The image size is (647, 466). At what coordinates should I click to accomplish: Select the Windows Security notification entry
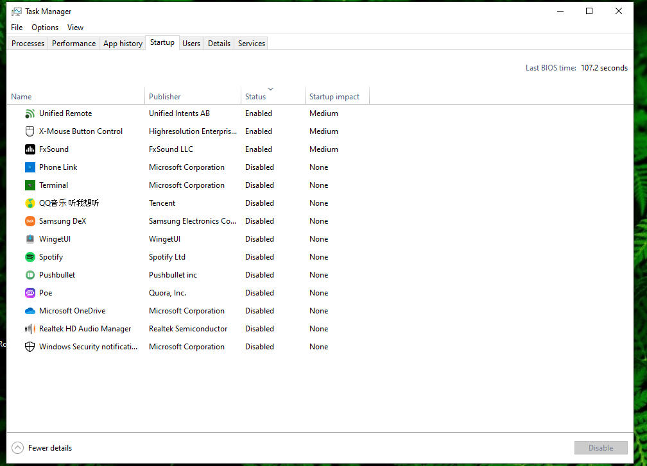tap(89, 347)
